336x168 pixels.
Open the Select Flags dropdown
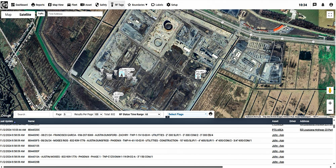tap(188, 114)
